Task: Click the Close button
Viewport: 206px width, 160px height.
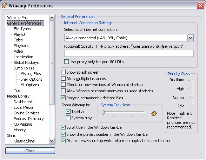Action: click(30, 151)
